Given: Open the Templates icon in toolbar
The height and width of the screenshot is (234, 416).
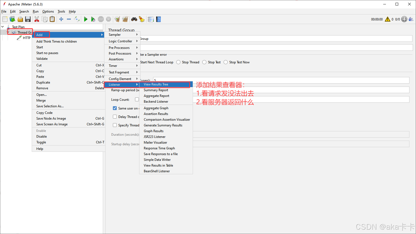Looking at the screenshot, I should [x=12, y=19].
